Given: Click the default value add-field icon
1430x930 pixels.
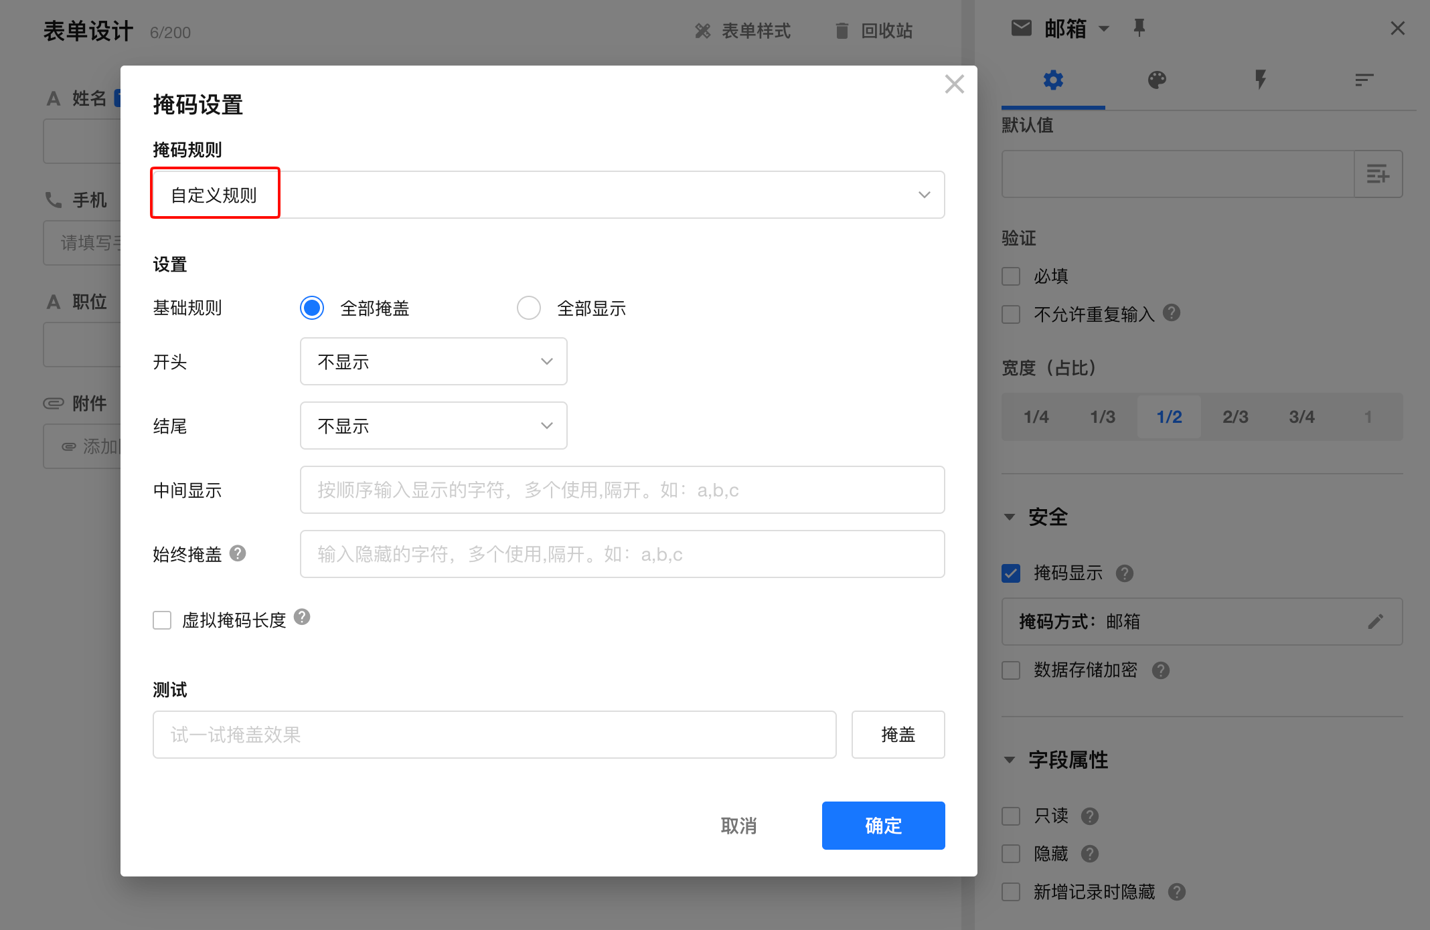Looking at the screenshot, I should [x=1378, y=175].
